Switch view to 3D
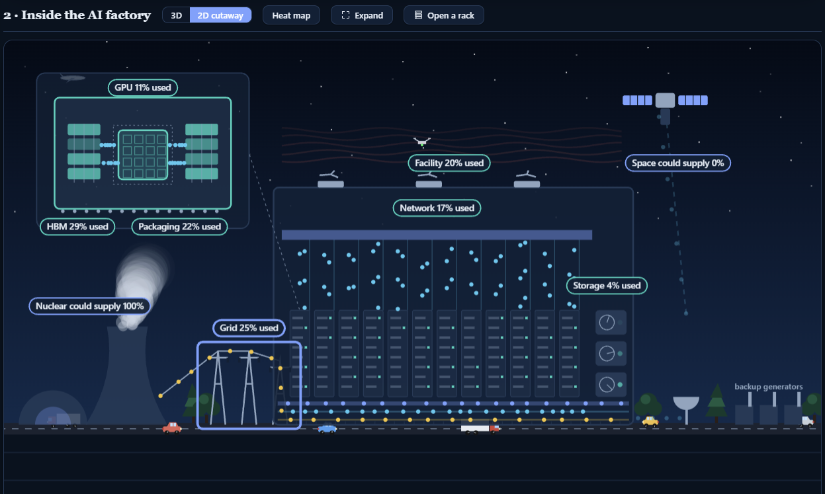Viewport: 825px width, 494px height. point(177,15)
